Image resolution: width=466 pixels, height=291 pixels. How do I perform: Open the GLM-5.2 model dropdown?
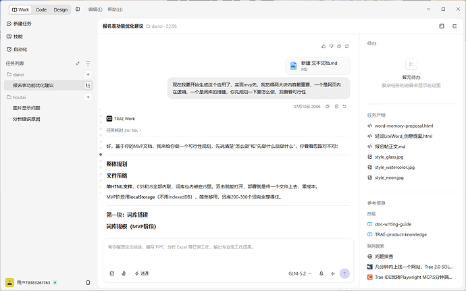(x=300, y=273)
